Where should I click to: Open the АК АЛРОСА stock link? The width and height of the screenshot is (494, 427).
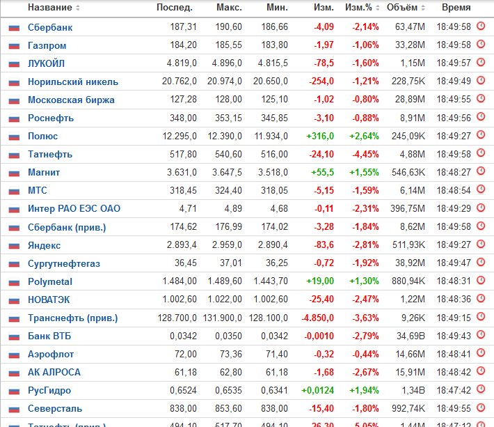click(54, 373)
